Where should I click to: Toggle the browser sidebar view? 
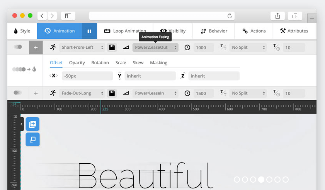pyautogui.click(x=68, y=16)
